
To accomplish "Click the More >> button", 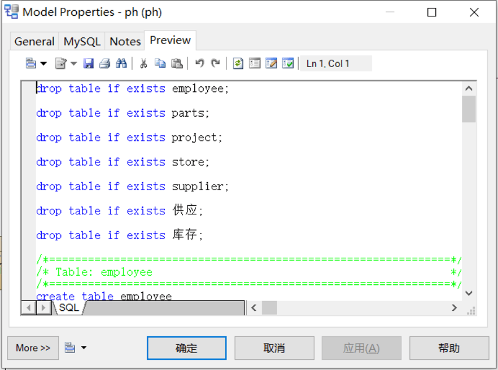I will click(33, 348).
